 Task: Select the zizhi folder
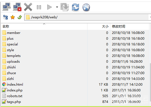(75, 79)
